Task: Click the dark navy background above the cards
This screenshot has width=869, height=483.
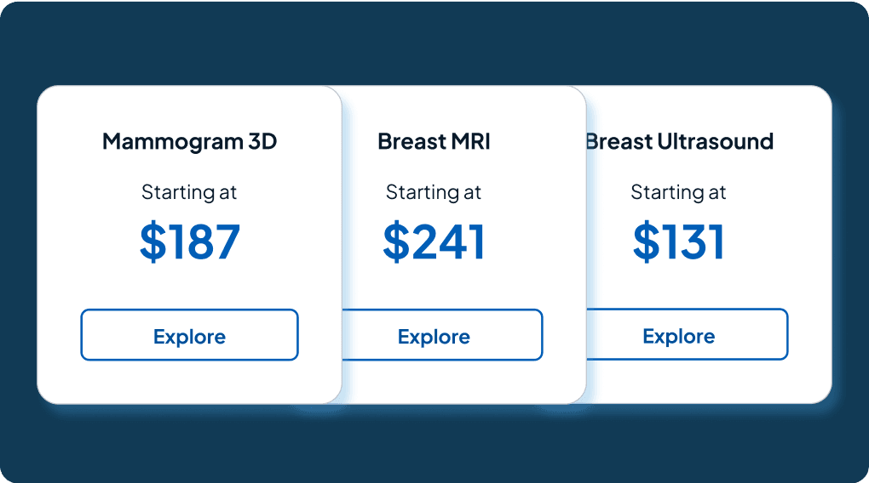Action: (x=434, y=43)
